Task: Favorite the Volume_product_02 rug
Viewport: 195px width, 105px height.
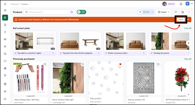Action: point(158,64)
